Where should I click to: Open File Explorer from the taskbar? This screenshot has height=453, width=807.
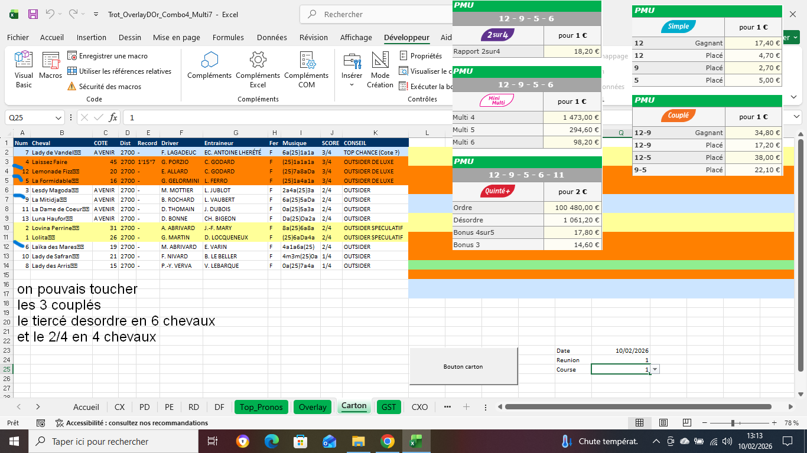(x=358, y=441)
